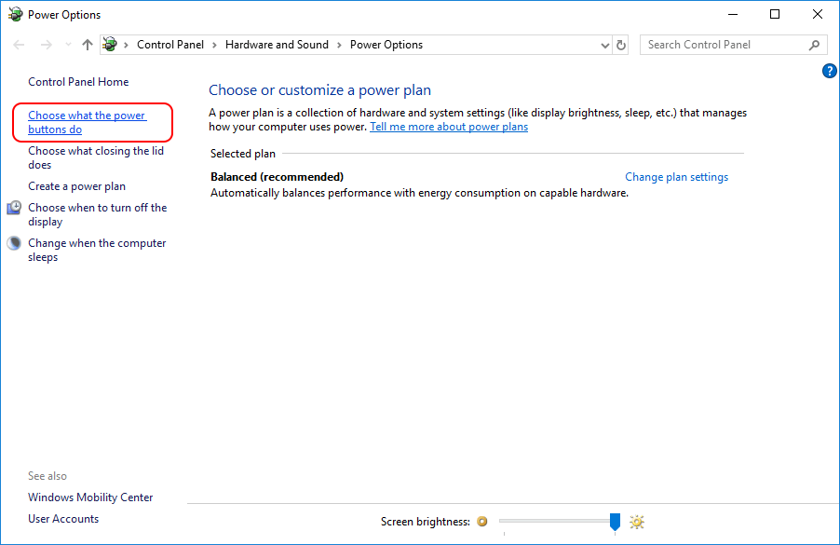Click the Selected plan label
This screenshot has width=840, height=545.
pos(243,154)
